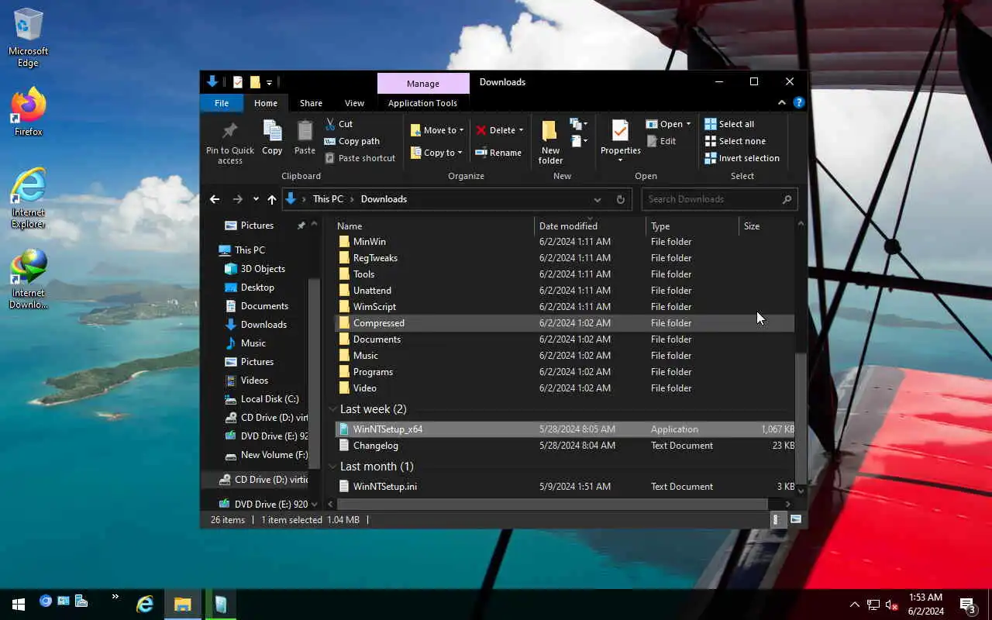The height and width of the screenshot is (620, 992).
Task: Expand the address bar history dropdown
Action: click(x=597, y=199)
